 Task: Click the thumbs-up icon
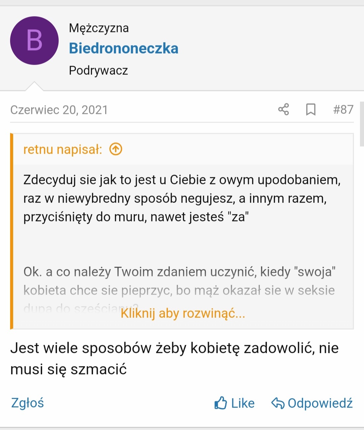[x=221, y=403]
